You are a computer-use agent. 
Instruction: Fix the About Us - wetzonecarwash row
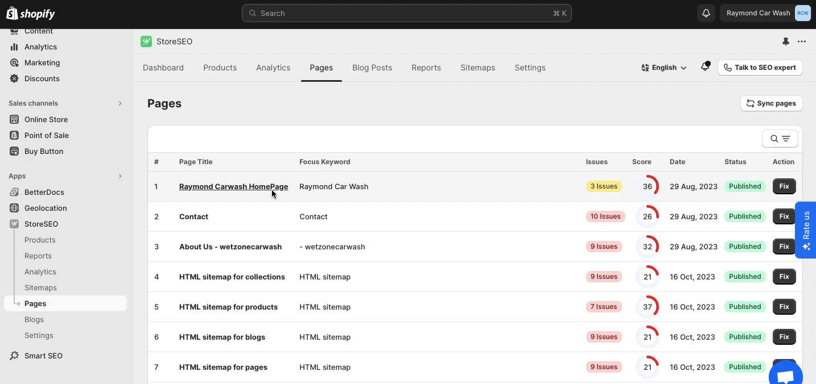(x=784, y=247)
